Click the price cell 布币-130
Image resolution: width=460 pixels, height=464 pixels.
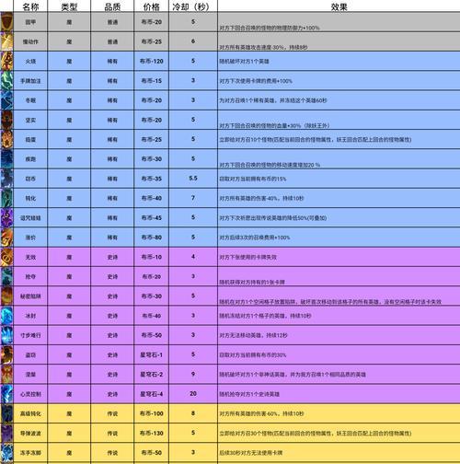(x=152, y=434)
